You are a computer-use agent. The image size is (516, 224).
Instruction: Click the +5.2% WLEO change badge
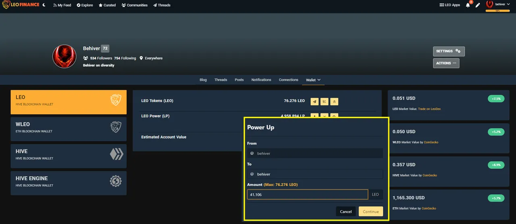[496, 132]
